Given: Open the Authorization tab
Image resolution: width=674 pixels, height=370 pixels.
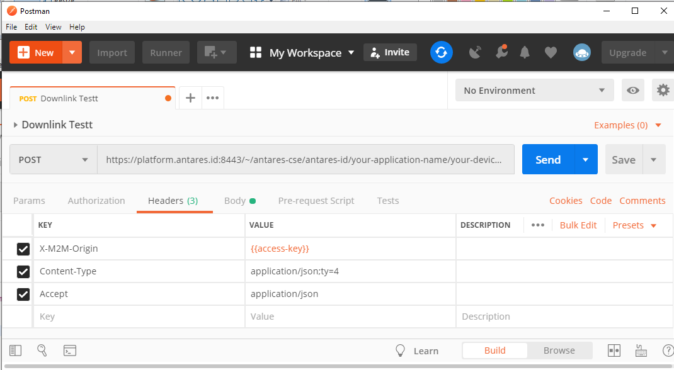Looking at the screenshot, I should (x=96, y=201).
